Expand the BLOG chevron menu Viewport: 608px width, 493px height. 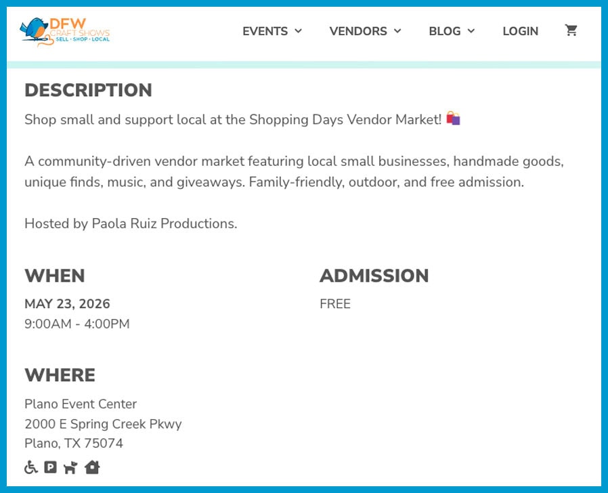tap(471, 31)
